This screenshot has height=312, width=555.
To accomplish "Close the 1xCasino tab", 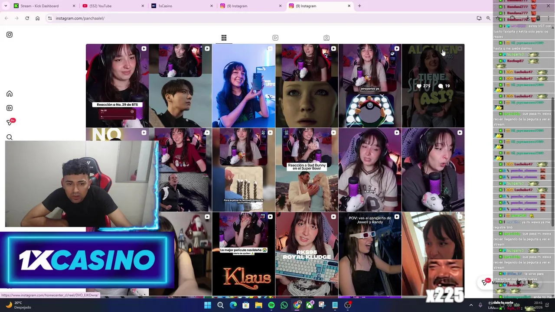I will tap(212, 6).
